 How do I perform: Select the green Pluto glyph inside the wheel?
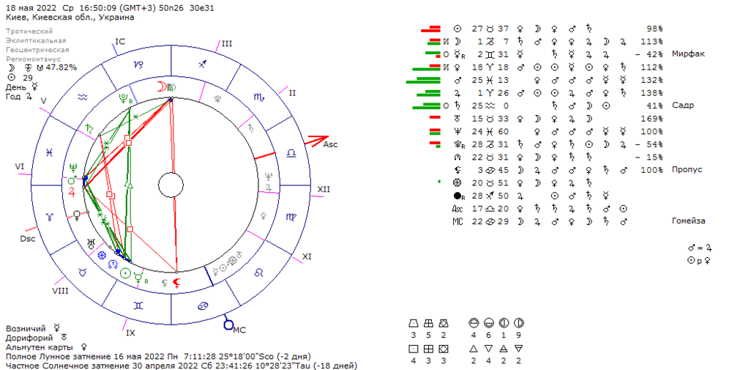point(124,99)
